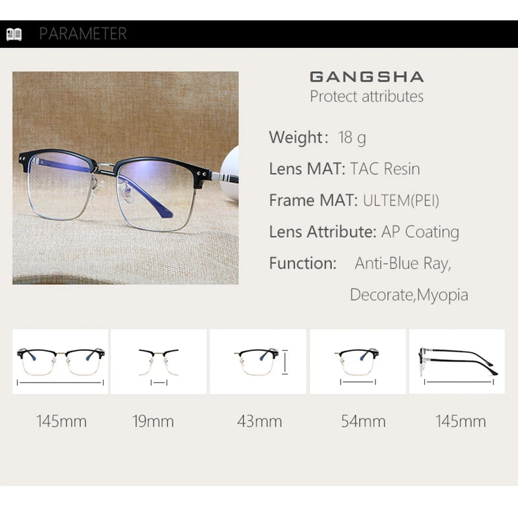
Task: Click the 145mm label under first thumbnail
Action: pos(62,422)
